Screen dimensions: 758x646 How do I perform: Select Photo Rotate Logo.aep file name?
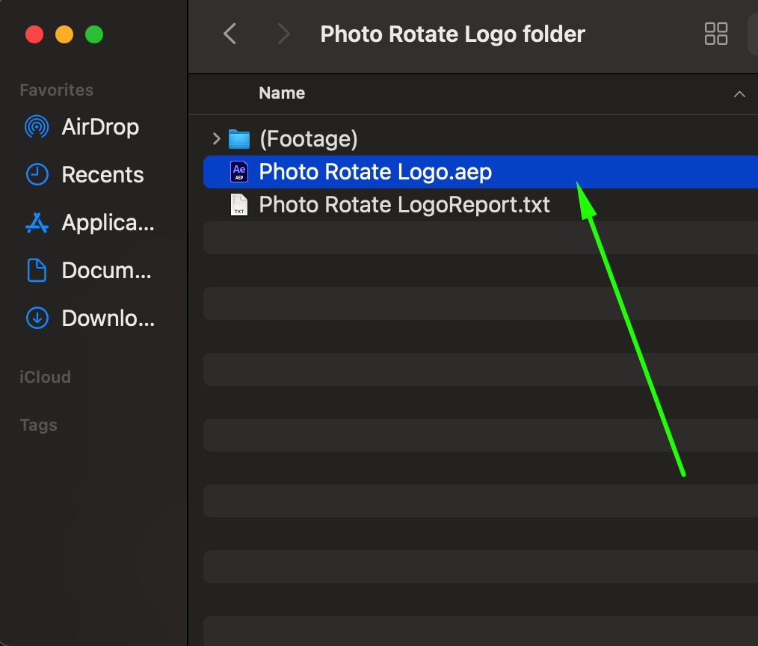click(x=375, y=172)
